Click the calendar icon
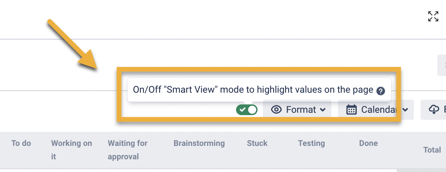This screenshot has width=446, height=172. point(351,110)
